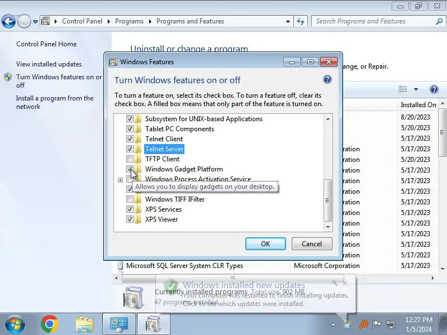
Task: Open View installed updates link
Action: tap(49, 64)
